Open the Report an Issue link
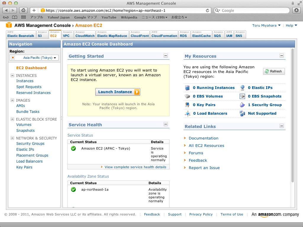 (204, 168)
